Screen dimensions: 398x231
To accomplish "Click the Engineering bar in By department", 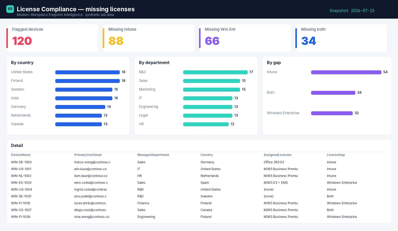I will 208,107.
